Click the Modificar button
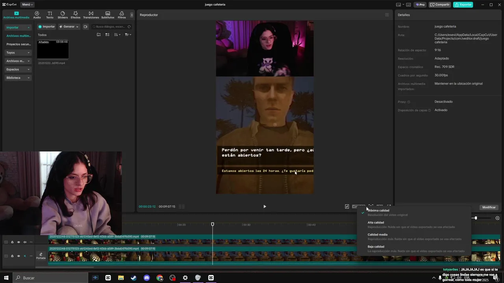The height and width of the screenshot is (283, 504). 489,207
